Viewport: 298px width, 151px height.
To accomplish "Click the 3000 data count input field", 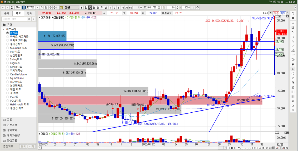I will [187, 7].
